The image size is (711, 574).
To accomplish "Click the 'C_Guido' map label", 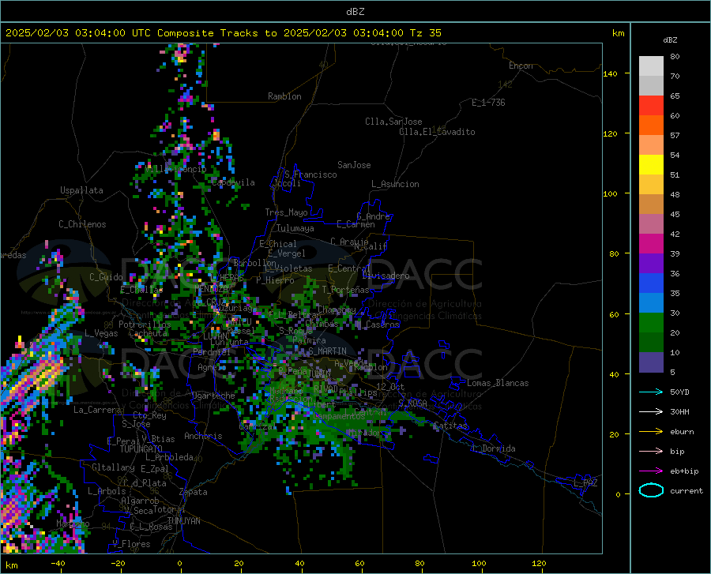I will (x=106, y=277).
